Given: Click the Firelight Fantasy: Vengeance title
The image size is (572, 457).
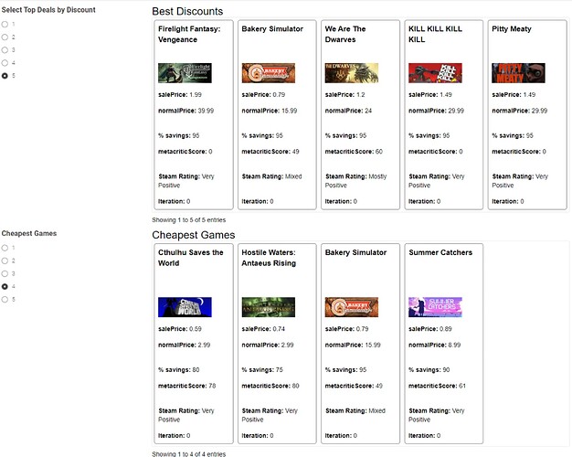Looking at the screenshot, I should tap(189, 34).
